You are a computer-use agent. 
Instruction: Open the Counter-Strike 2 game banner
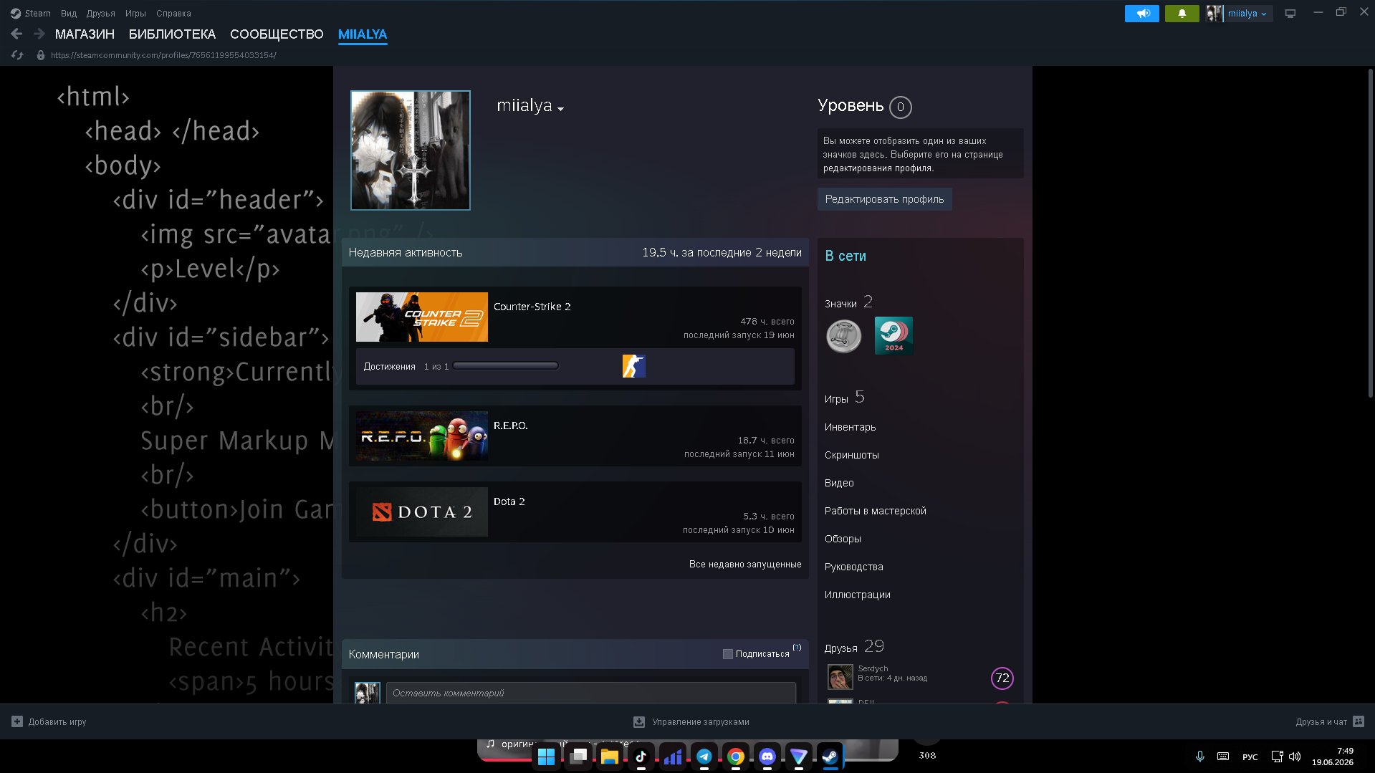[421, 317]
